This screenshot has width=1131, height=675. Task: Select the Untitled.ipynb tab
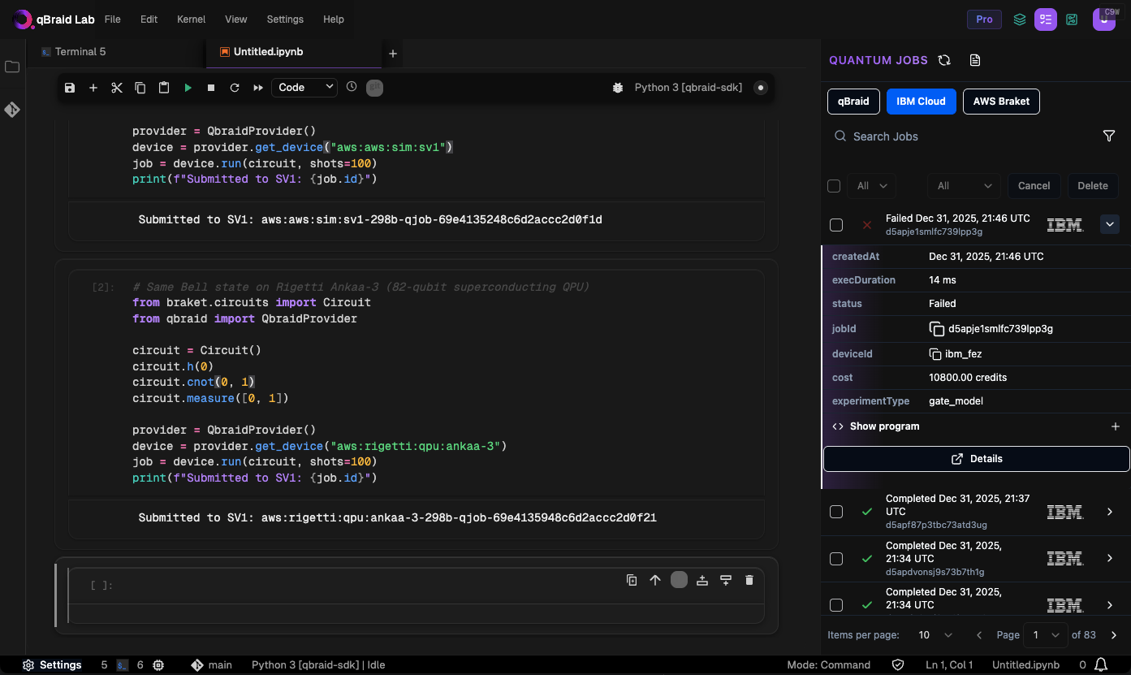point(295,52)
